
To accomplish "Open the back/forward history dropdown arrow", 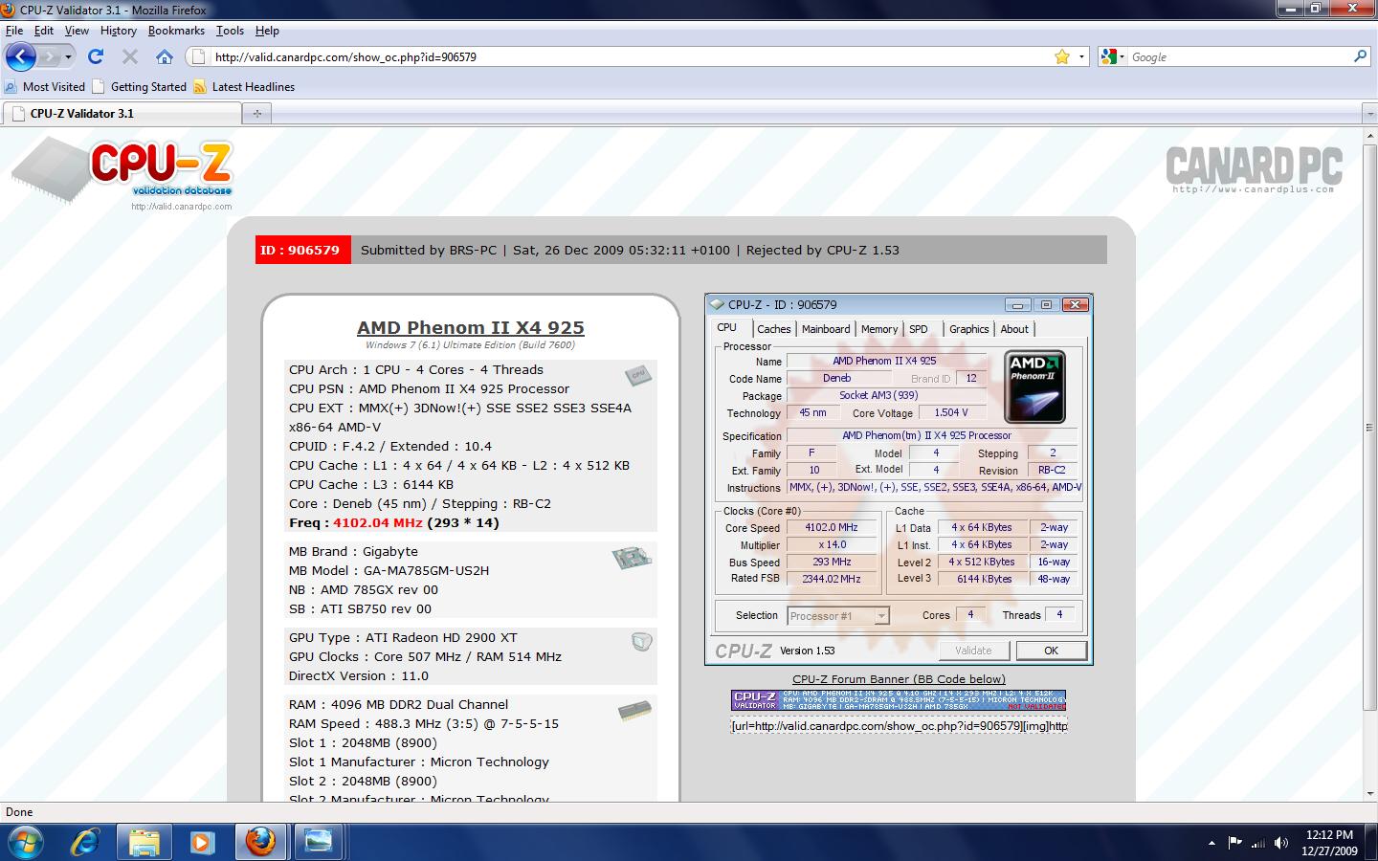I will pyautogui.click(x=68, y=57).
